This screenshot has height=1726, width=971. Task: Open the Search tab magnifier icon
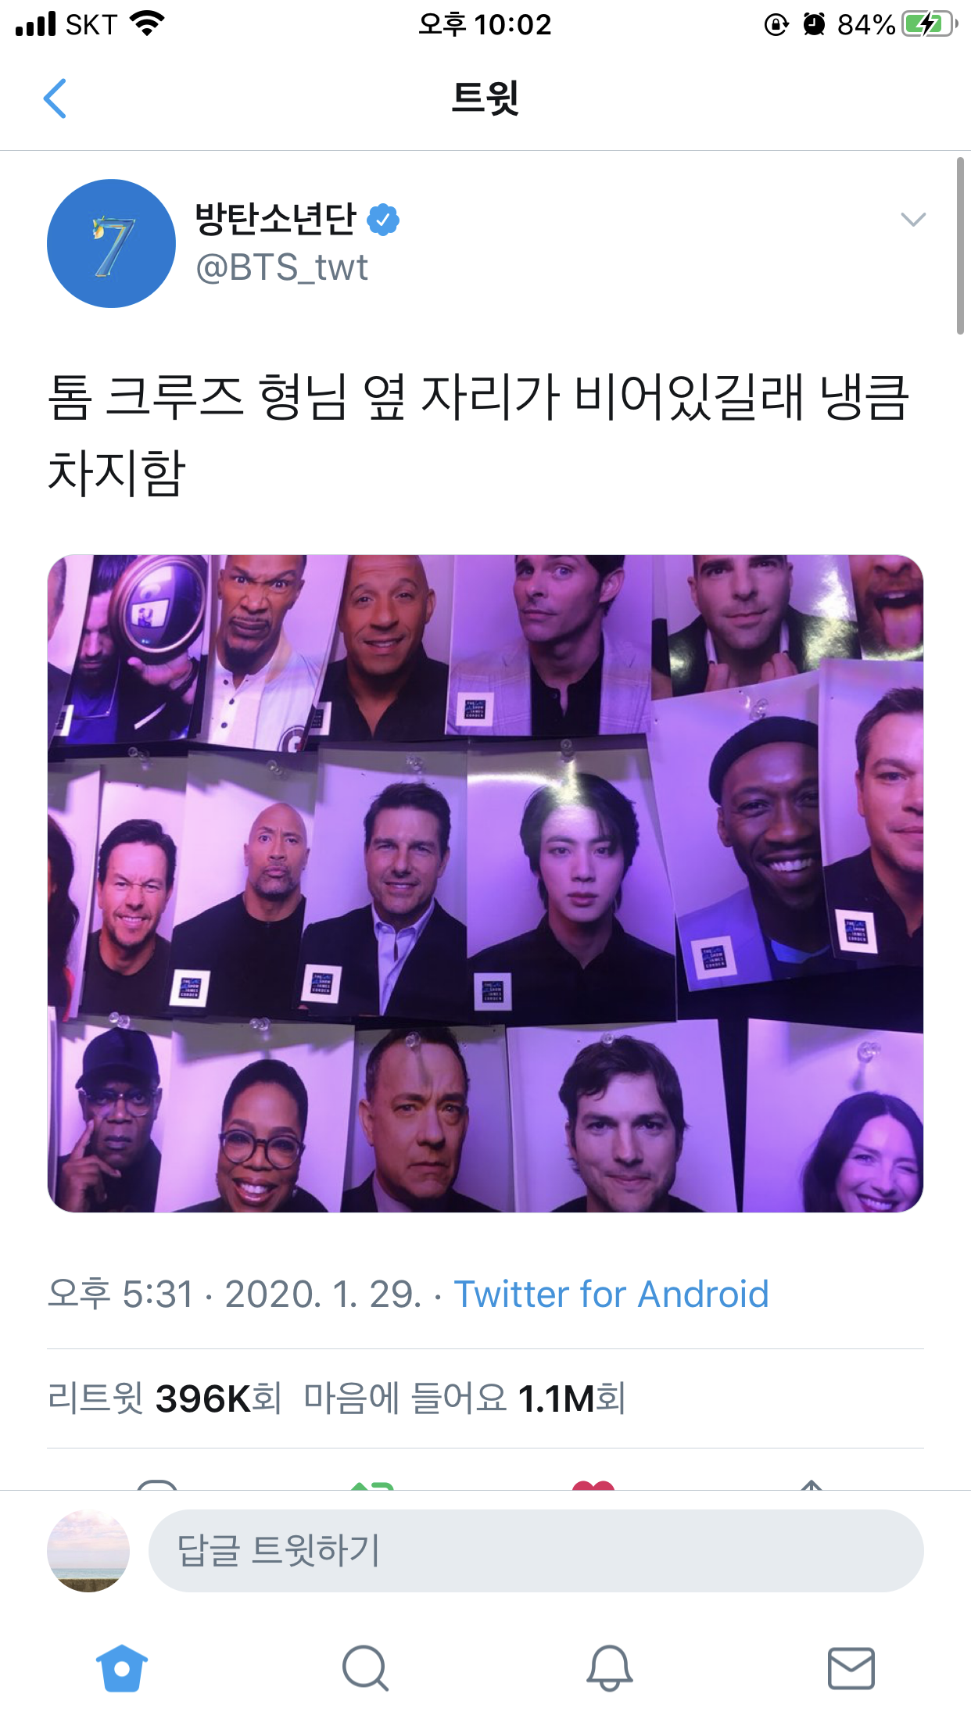point(365,1668)
